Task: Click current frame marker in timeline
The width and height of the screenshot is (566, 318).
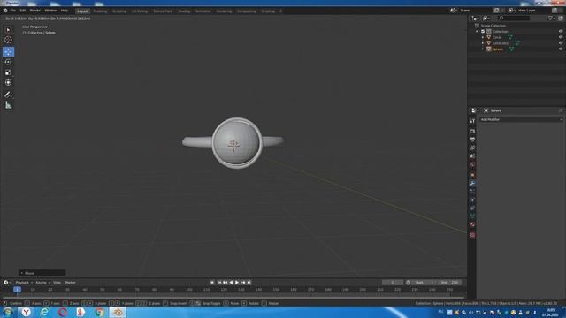Action: 17,290
